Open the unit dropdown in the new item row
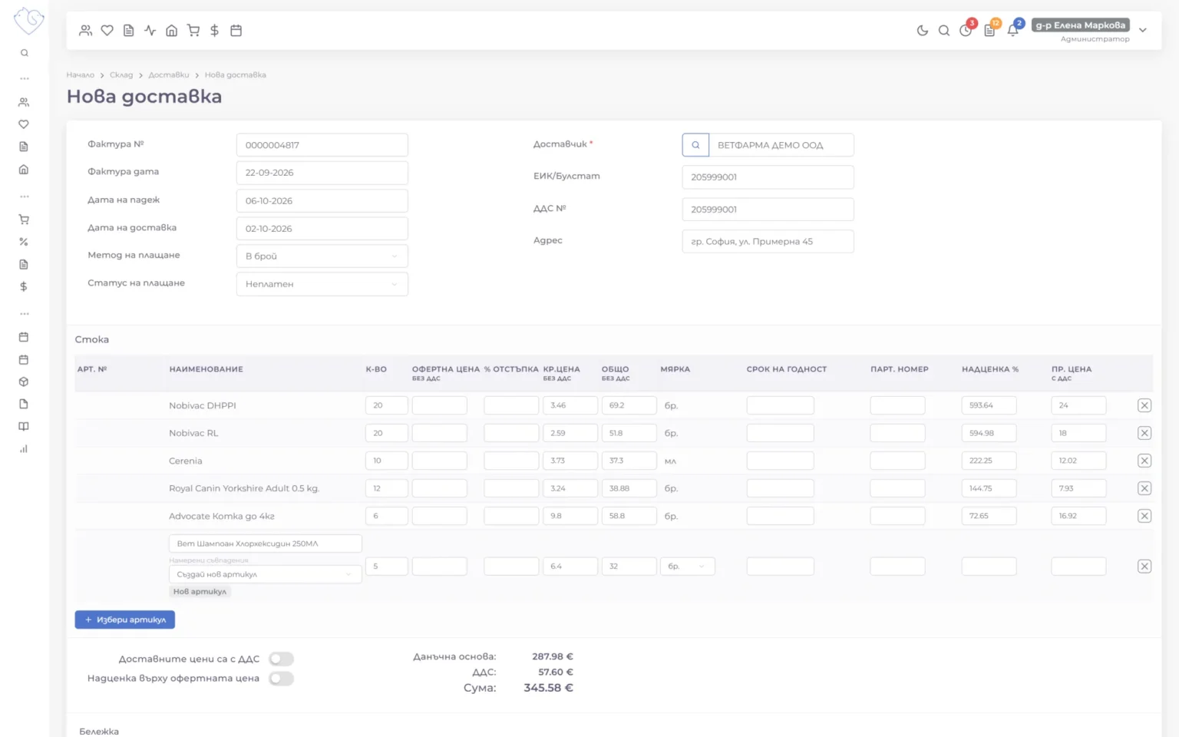Screen dimensions: 1179x737 688,567
